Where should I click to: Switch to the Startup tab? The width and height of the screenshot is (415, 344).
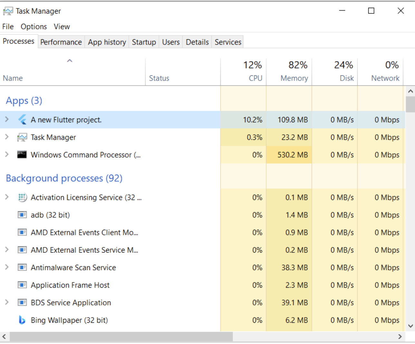point(144,42)
